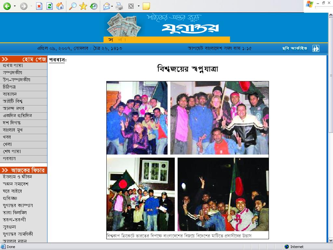
Task: Open যুগান্তর ক্যাম্পাস feature link
Action: tap(18, 206)
